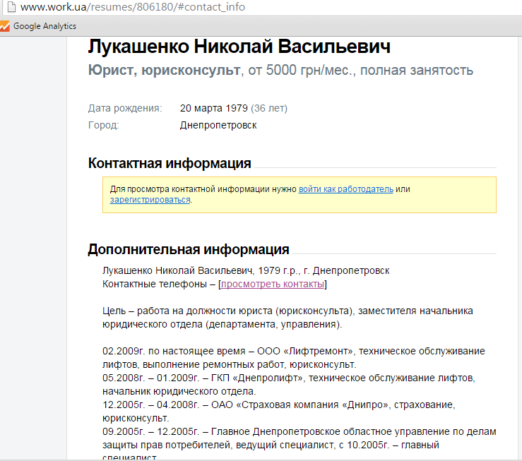Open the «войти как работодатель» link
The width and height of the screenshot is (522, 461).
[x=345, y=189]
